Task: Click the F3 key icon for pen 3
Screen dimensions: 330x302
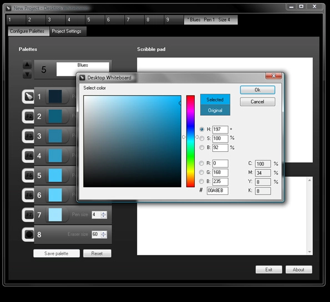Action: (x=29, y=136)
